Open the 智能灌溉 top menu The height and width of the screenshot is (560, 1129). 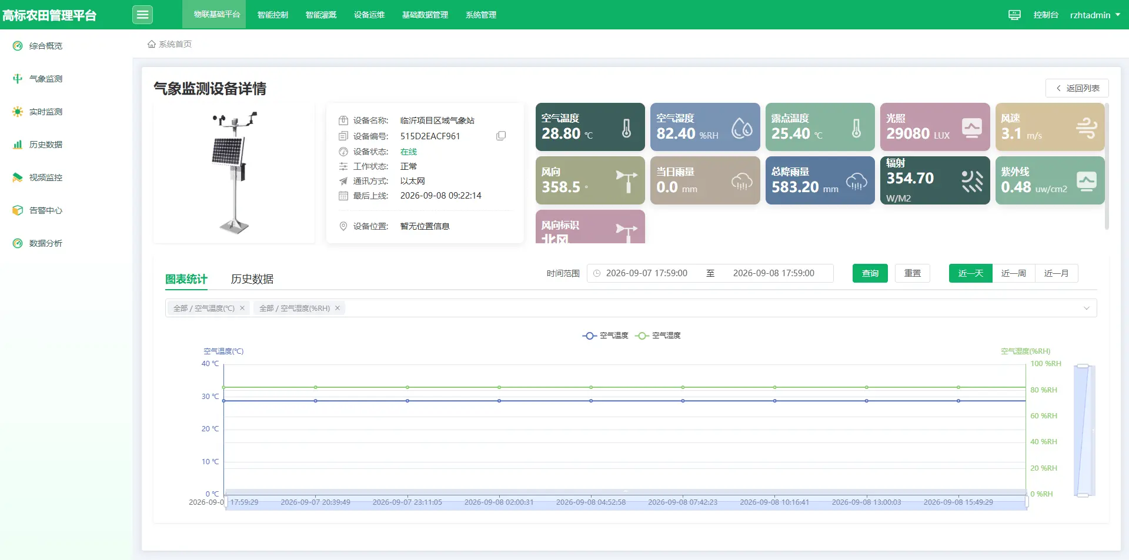pos(321,15)
